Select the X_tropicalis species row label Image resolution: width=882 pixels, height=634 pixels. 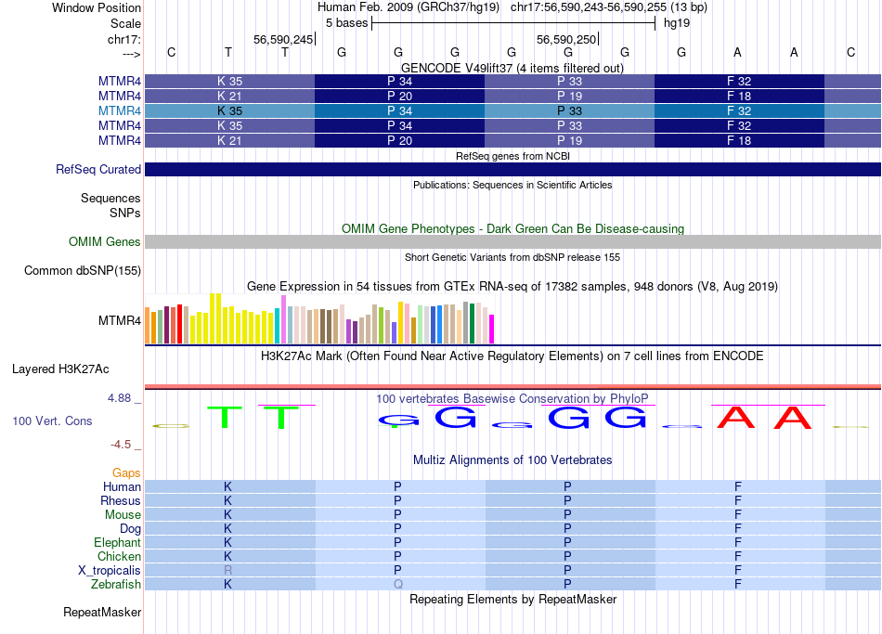pos(110,571)
